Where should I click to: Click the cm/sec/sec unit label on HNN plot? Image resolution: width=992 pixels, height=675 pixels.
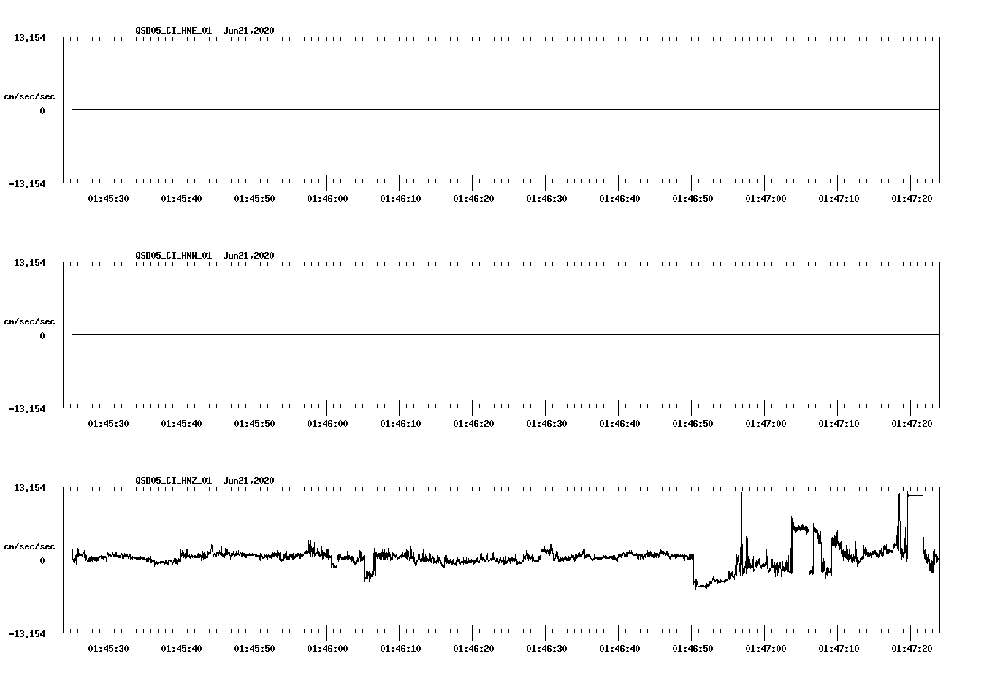click(29, 321)
